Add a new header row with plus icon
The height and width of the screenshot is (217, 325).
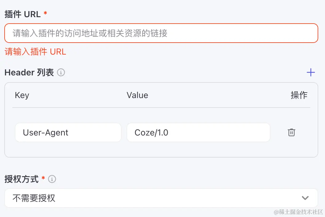[x=311, y=73]
